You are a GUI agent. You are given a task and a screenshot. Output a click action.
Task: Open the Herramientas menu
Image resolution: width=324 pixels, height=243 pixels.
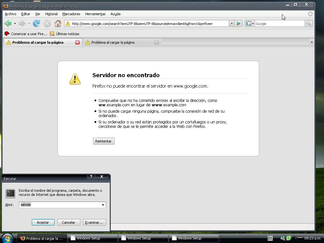(x=95, y=14)
